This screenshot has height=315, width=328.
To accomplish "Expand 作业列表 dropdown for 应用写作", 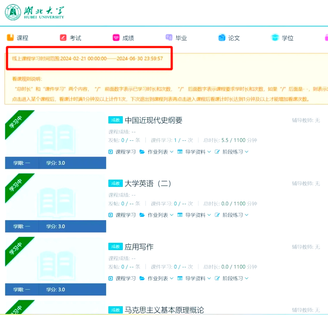I will pyautogui.click(x=172, y=278).
